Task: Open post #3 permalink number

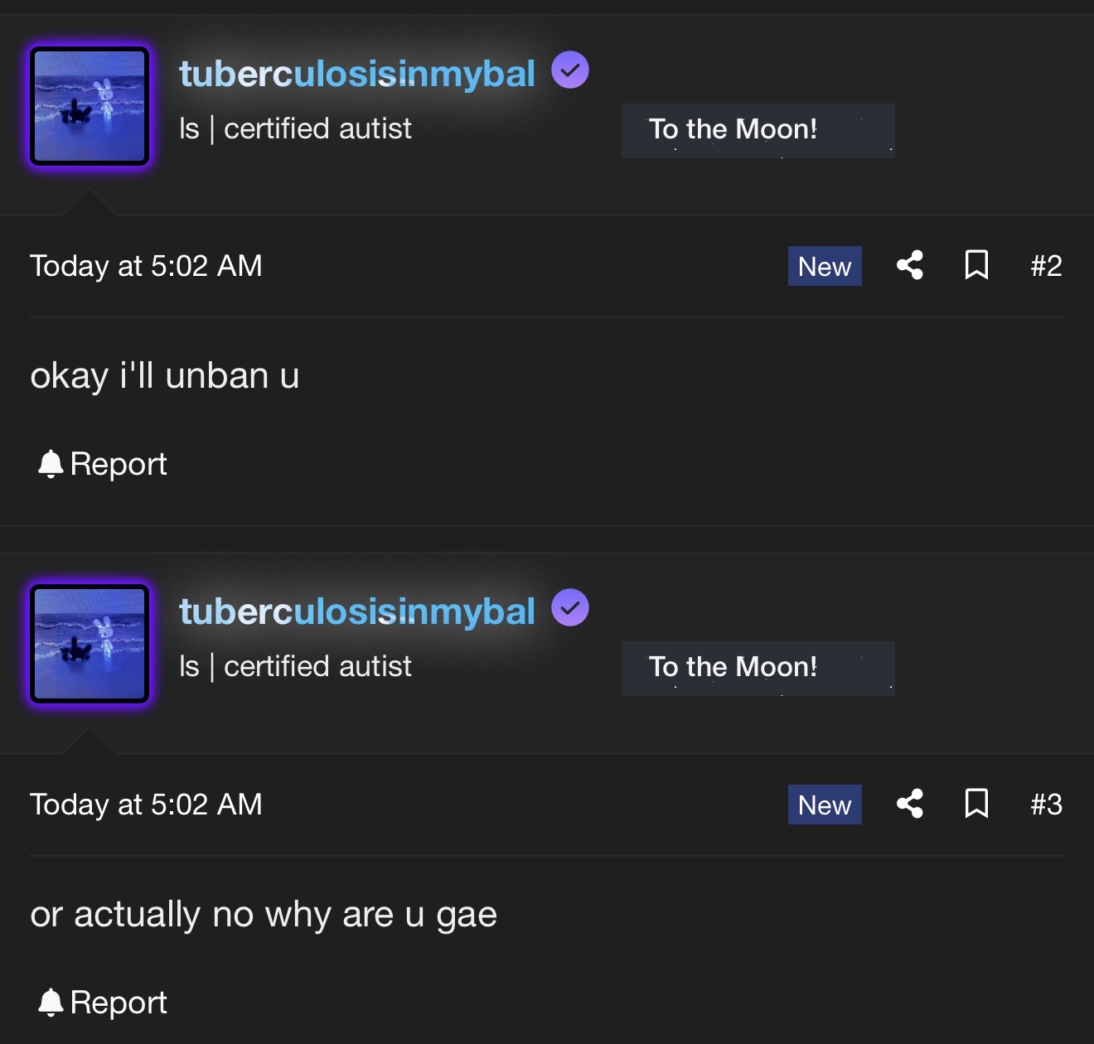Action: click(1046, 805)
